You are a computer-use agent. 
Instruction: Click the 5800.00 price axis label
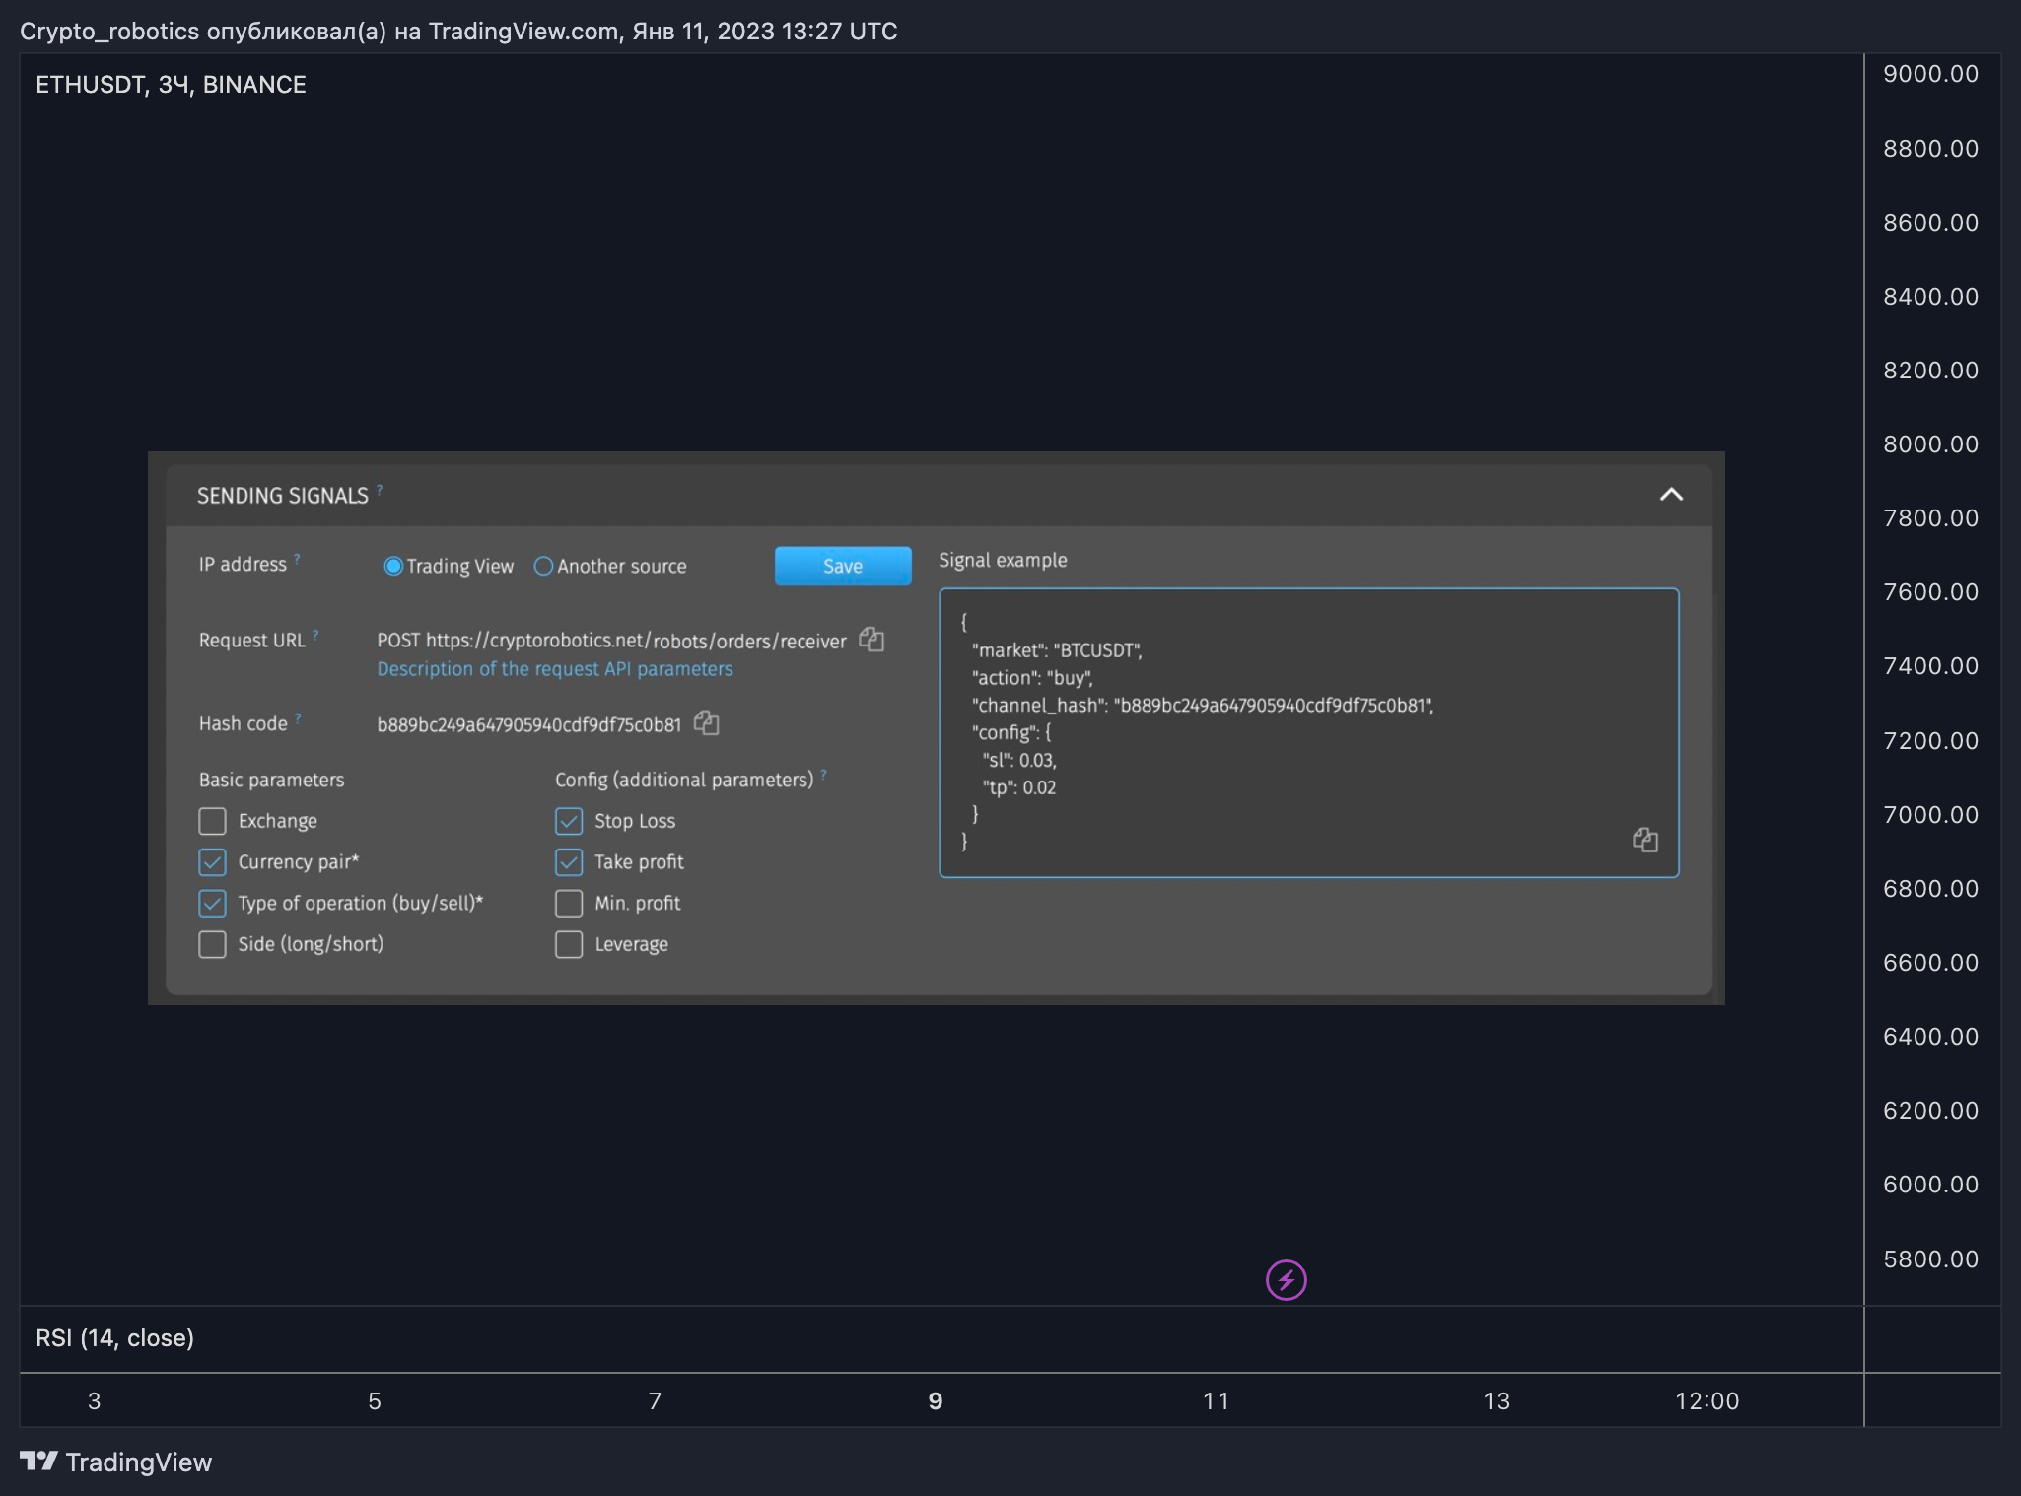tap(1930, 1258)
